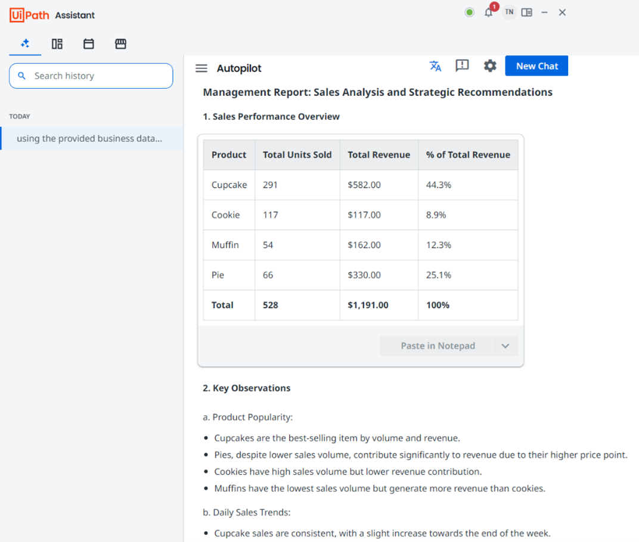This screenshot has height=542, width=639.
Task: Click the search magnifier icon
Action: tap(22, 76)
